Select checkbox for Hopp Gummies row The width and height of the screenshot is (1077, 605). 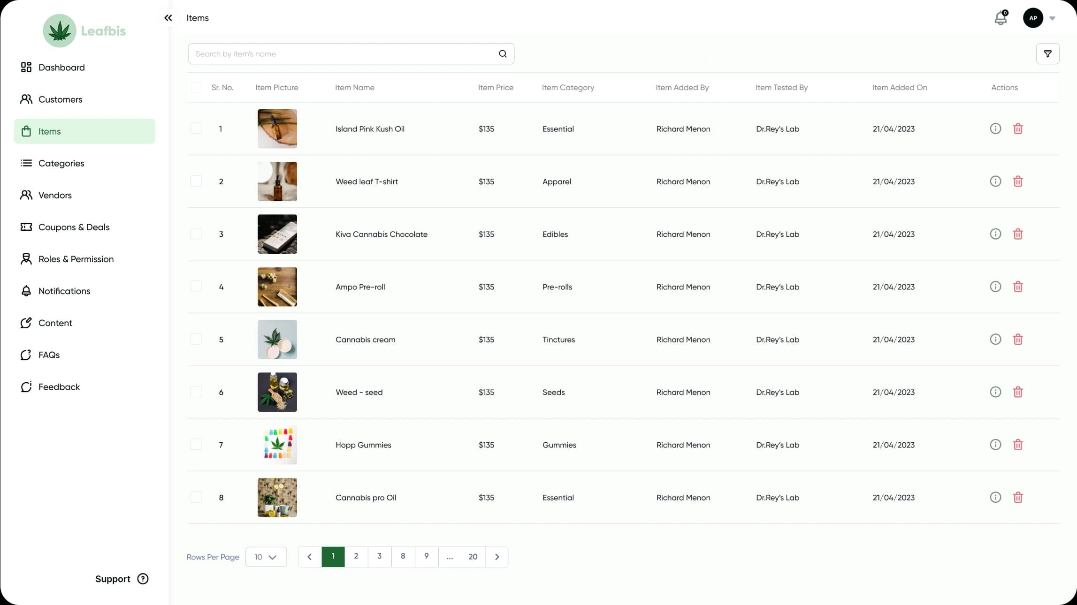(196, 445)
